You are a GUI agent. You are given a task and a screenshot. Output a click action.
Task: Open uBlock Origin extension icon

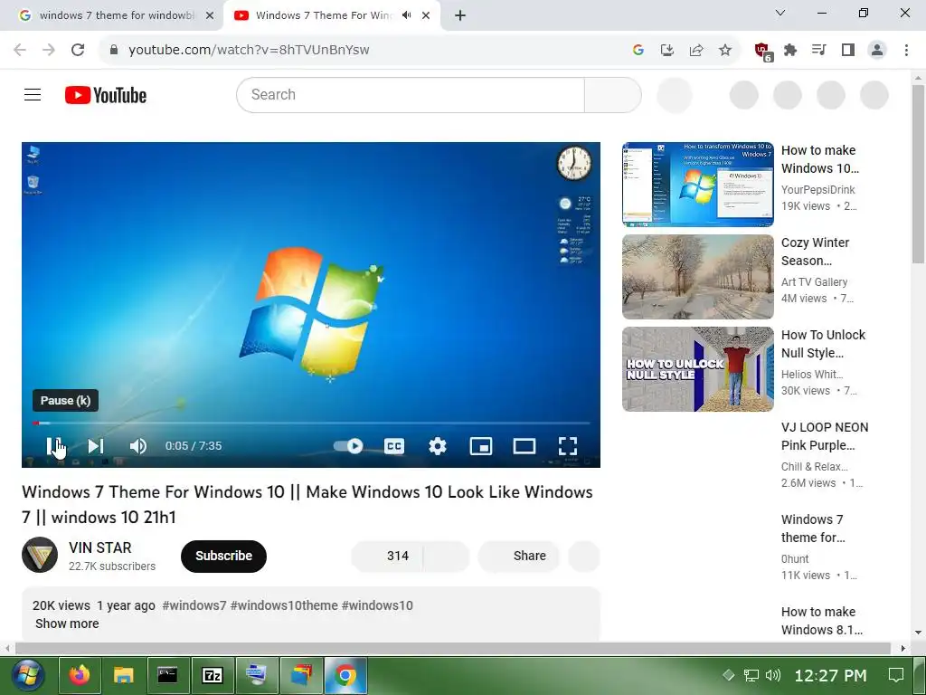click(x=763, y=51)
